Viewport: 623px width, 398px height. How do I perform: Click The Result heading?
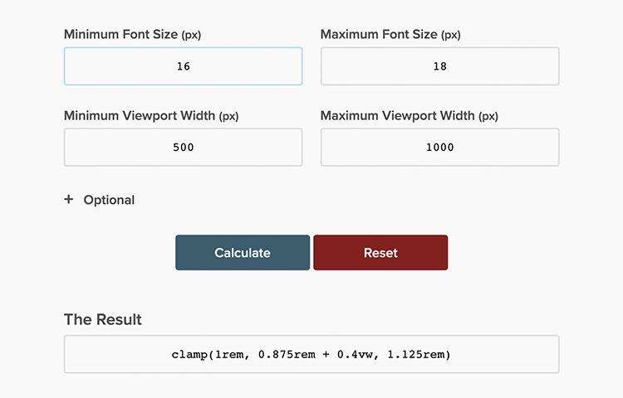click(x=103, y=319)
